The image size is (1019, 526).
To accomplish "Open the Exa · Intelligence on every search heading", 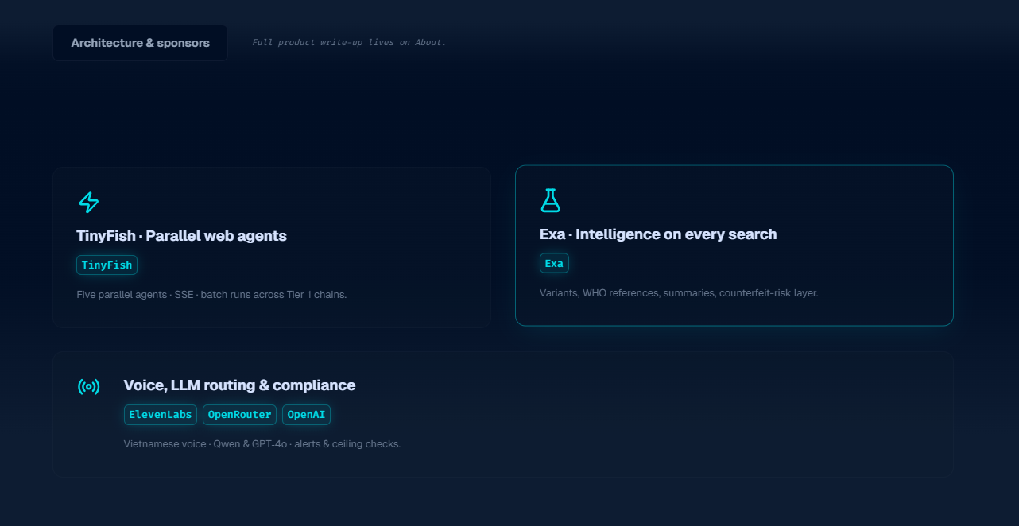I will coord(658,234).
